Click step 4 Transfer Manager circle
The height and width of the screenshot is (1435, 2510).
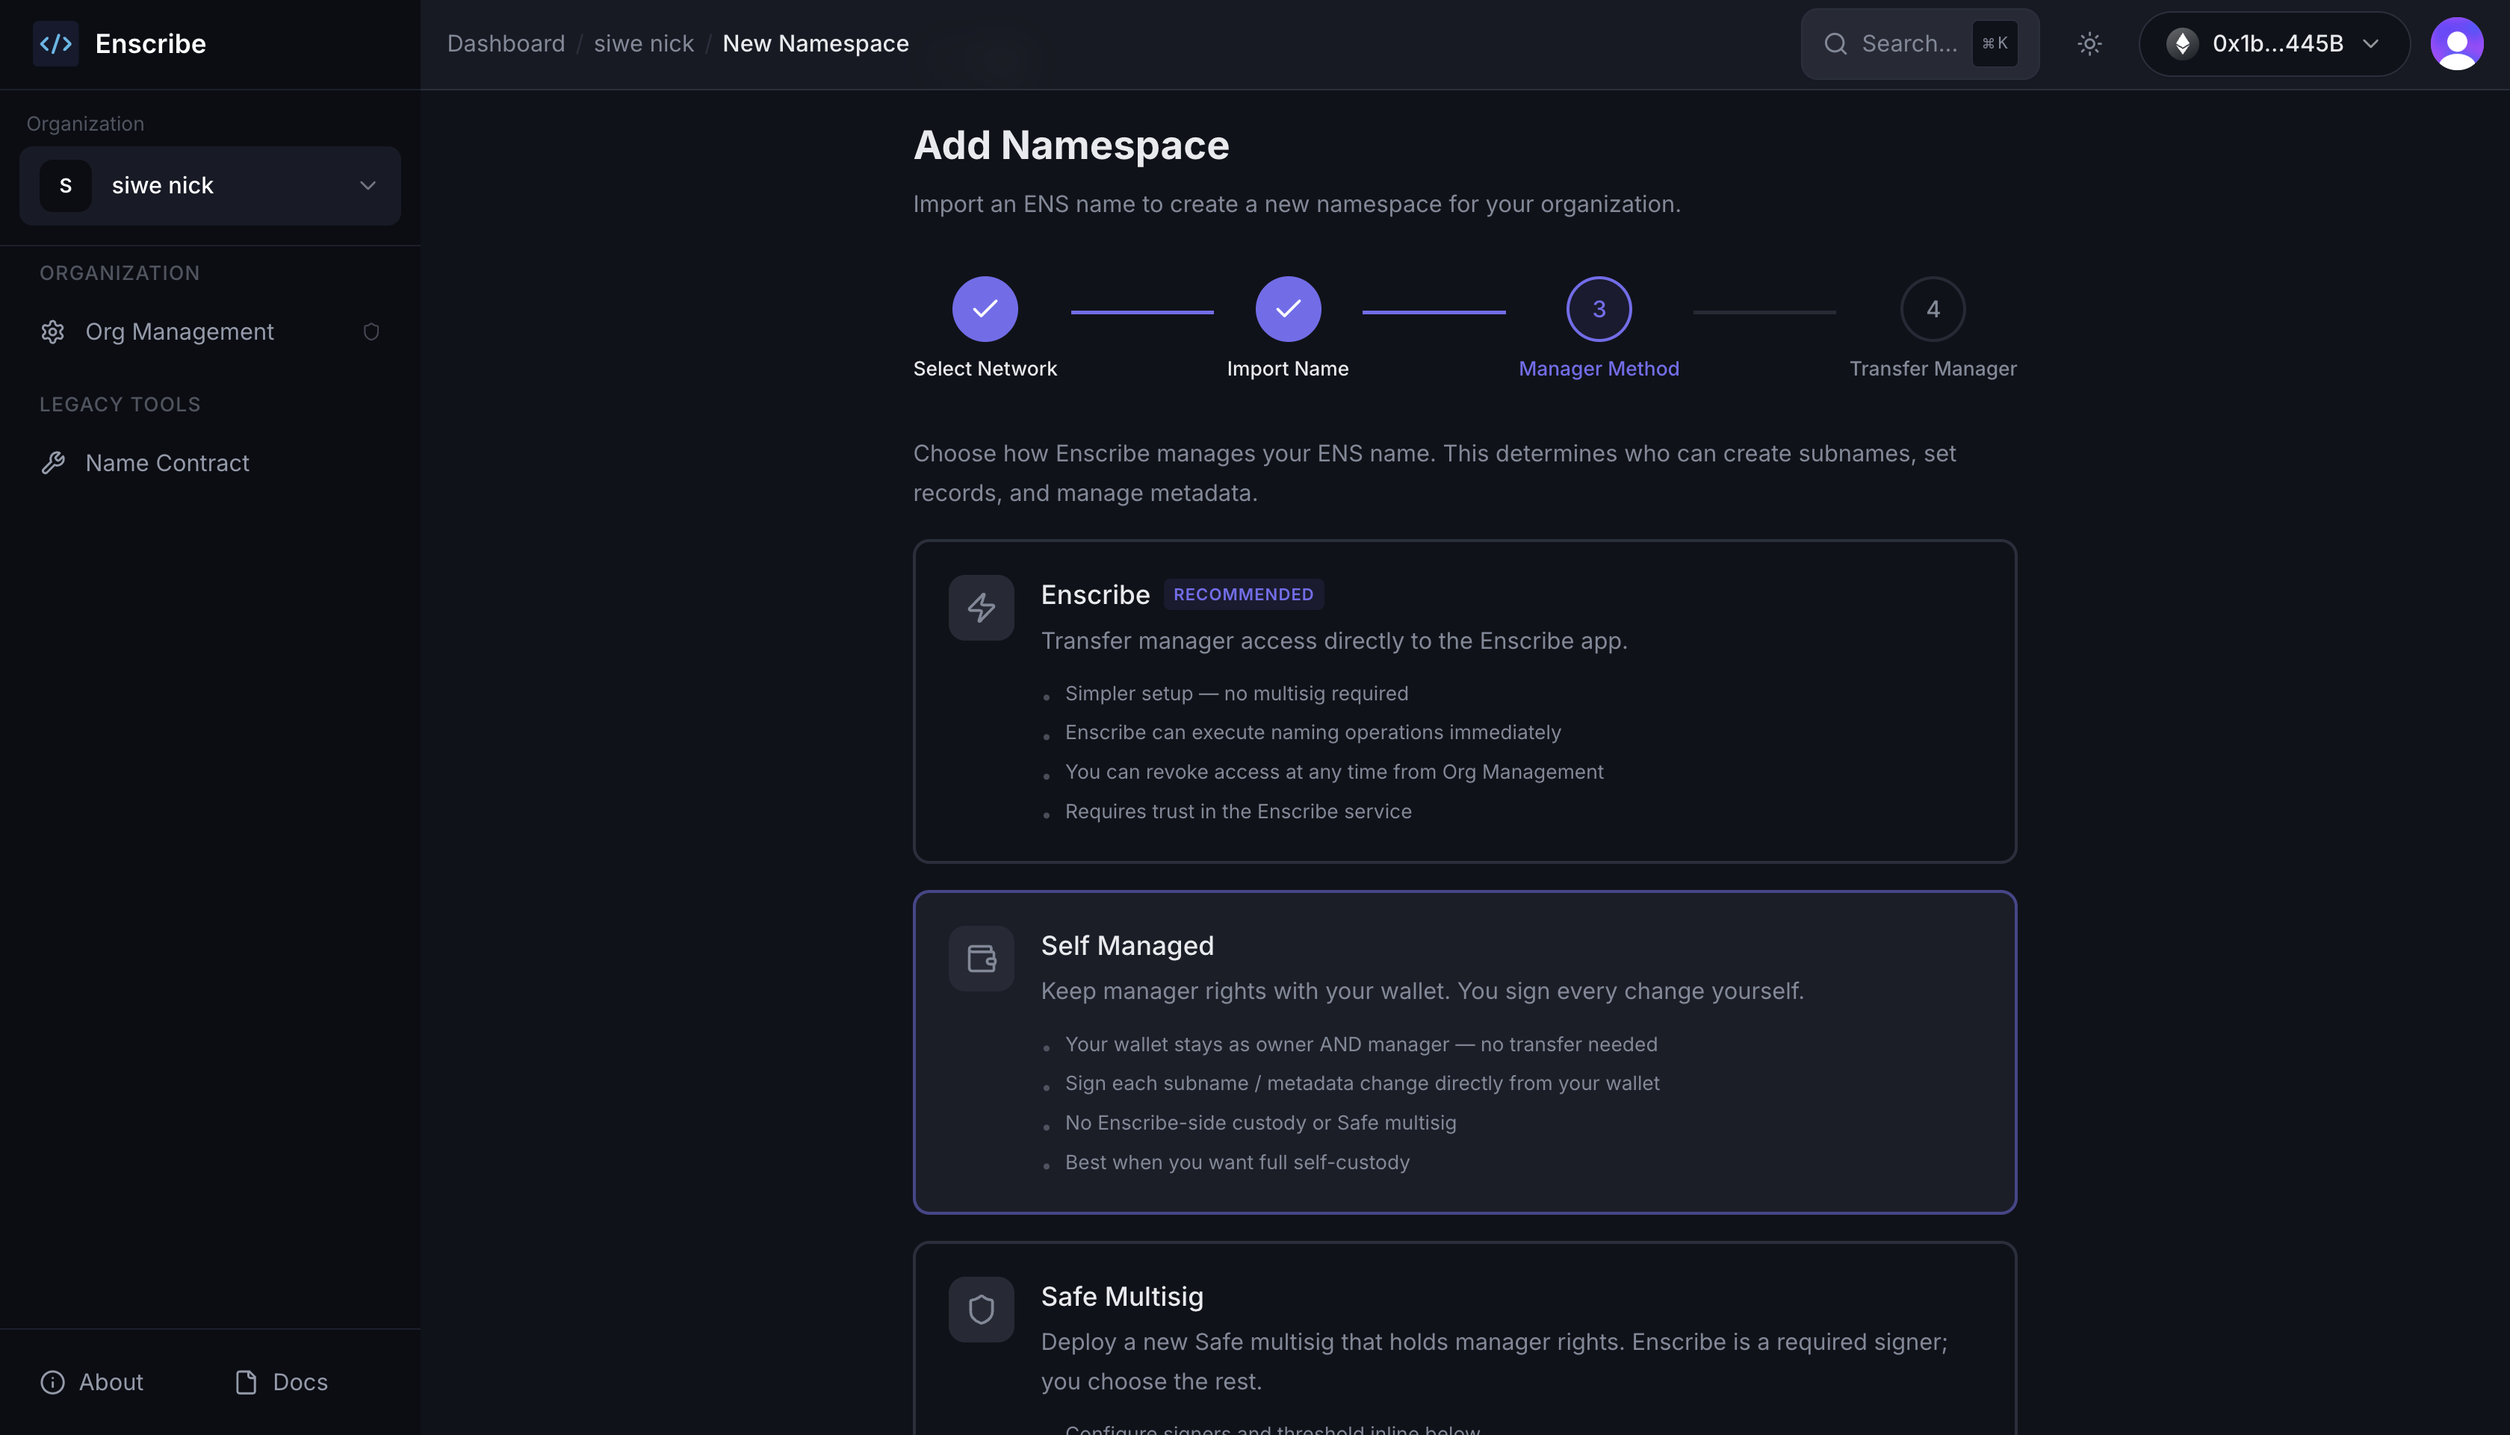coord(1933,308)
